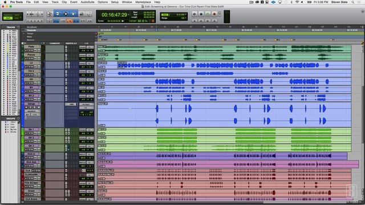This screenshot has height=205, width=365.
Task: Open the Nudge value dropdown
Action: pyautogui.click(x=186, y=18)
